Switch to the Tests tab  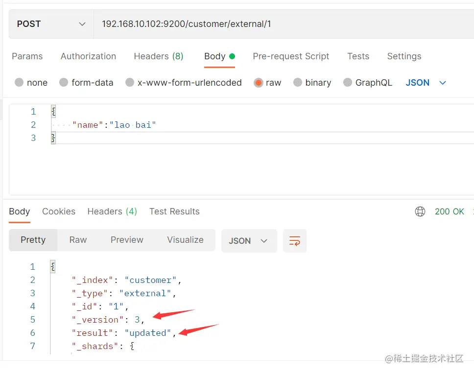pyautogui.click(x=358, y=56)
